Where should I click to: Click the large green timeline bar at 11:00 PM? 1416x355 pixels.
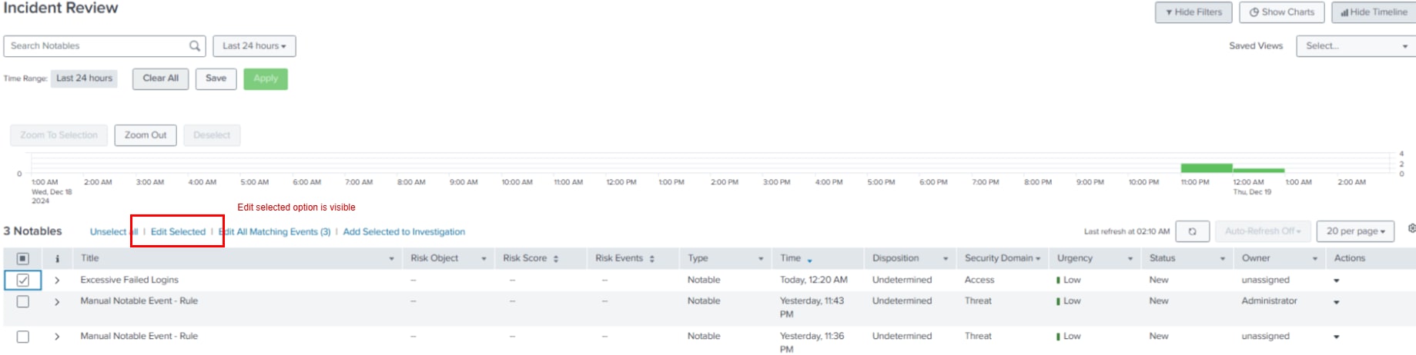point(1207,168)
